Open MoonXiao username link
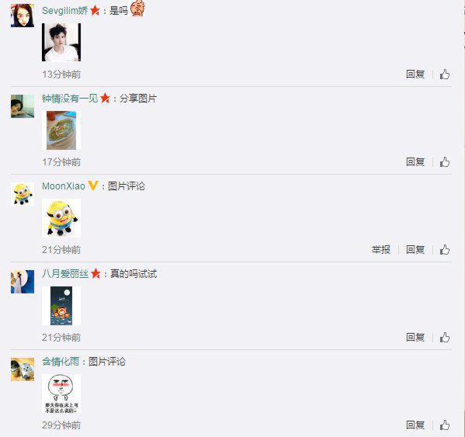465x437 pixels. coord(64,186)
